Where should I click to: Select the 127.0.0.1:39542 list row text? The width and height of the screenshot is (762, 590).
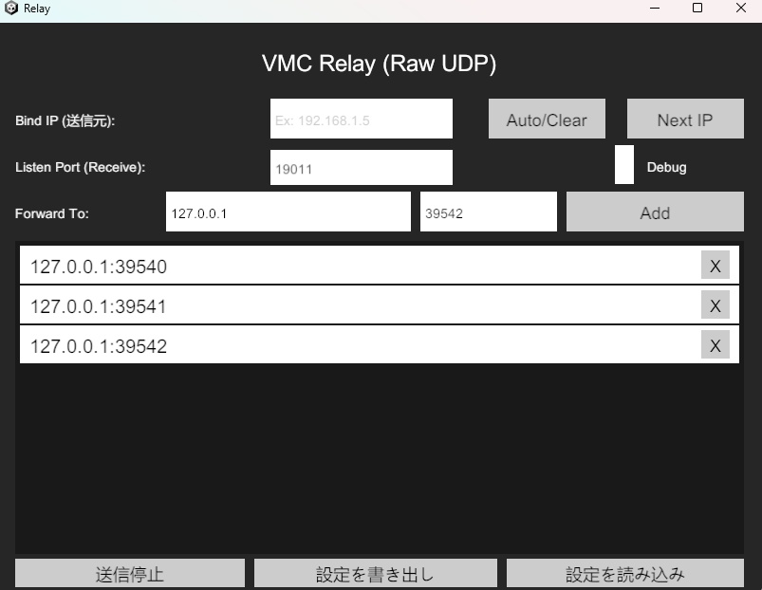coord(99,346)
